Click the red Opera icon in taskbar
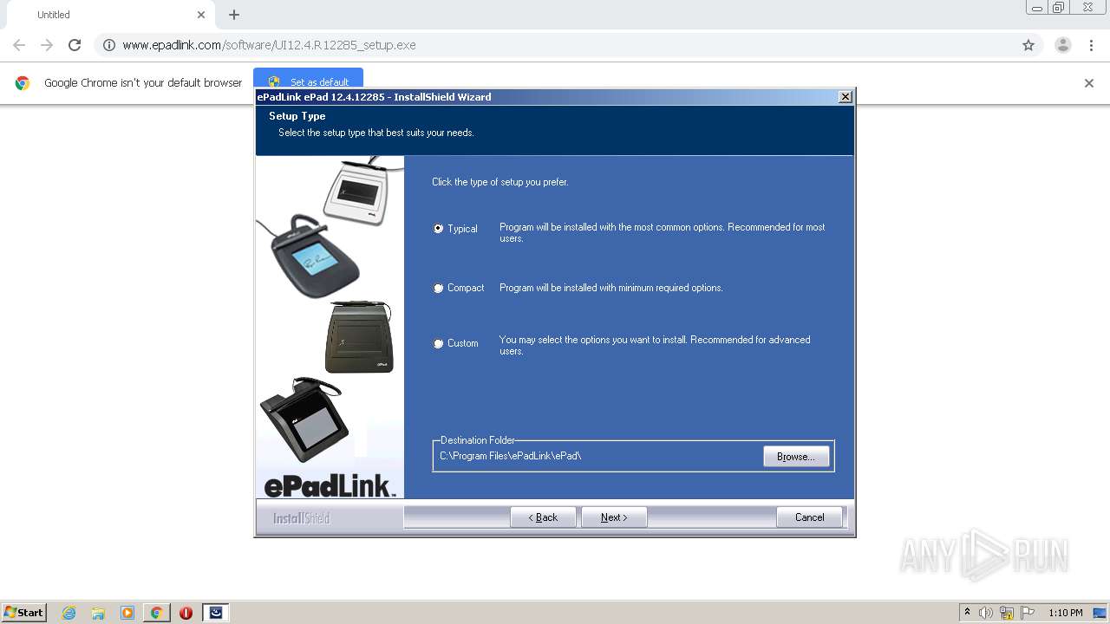Screen dimensions: 1110x624 point(186,613)
